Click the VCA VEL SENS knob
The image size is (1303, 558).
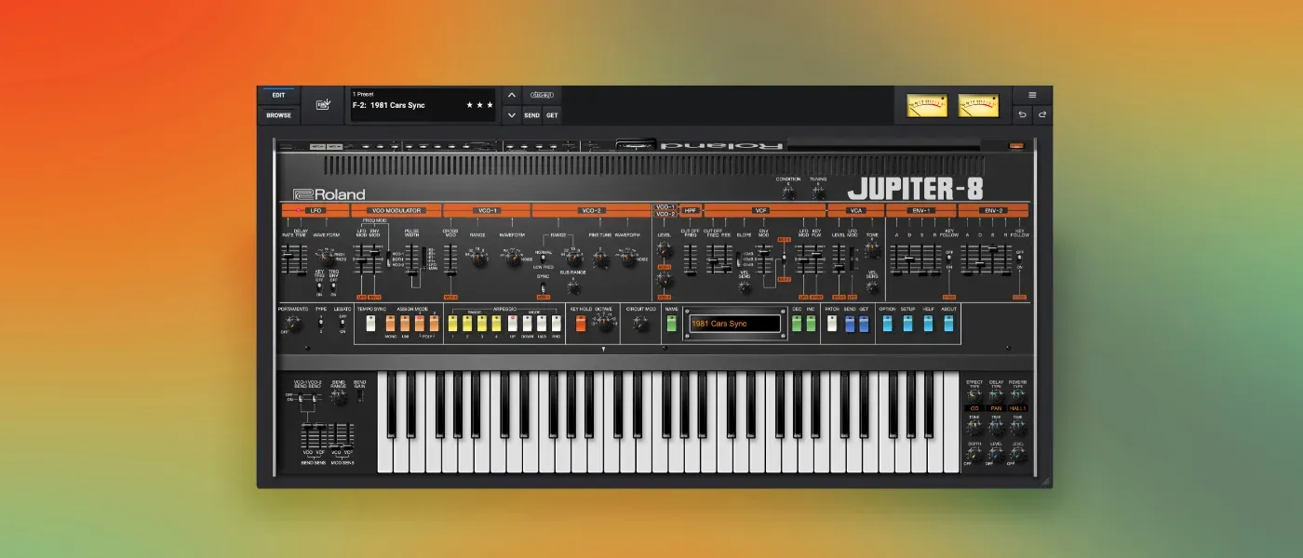(x=872, y=286)
